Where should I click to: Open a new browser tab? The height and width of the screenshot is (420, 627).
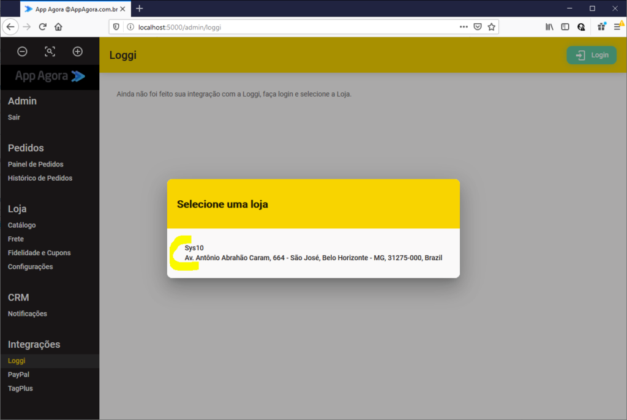pos(139,9)
